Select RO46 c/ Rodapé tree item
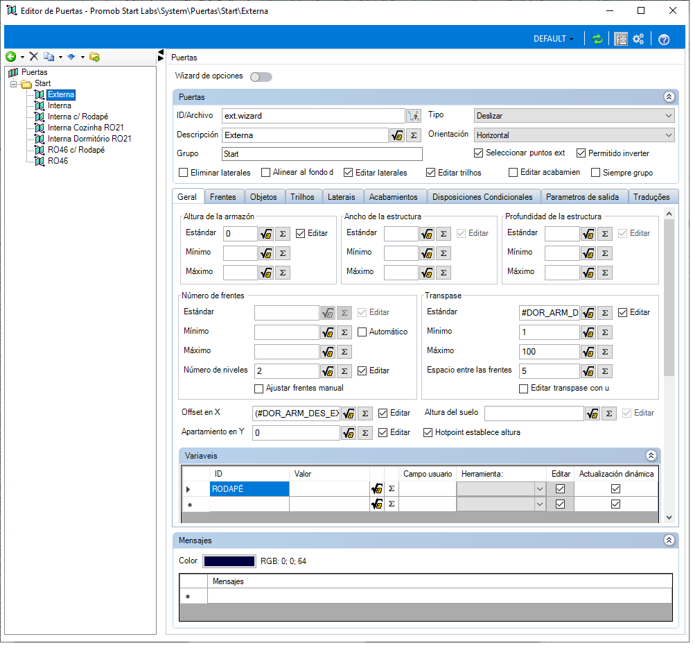693x648 pixels. 76,150
